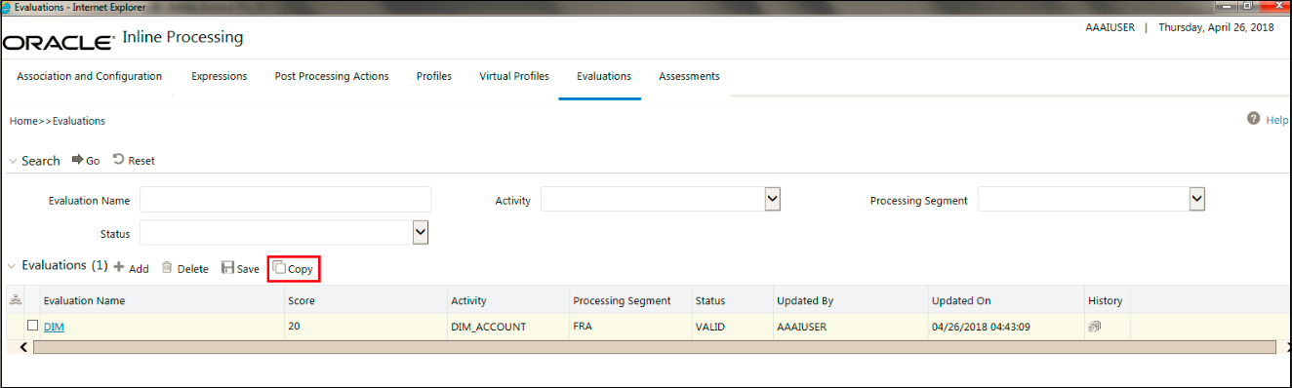The image size is (1292, 388).
Task: Click AAAIUSER username in header
Action: (1110, 27)
